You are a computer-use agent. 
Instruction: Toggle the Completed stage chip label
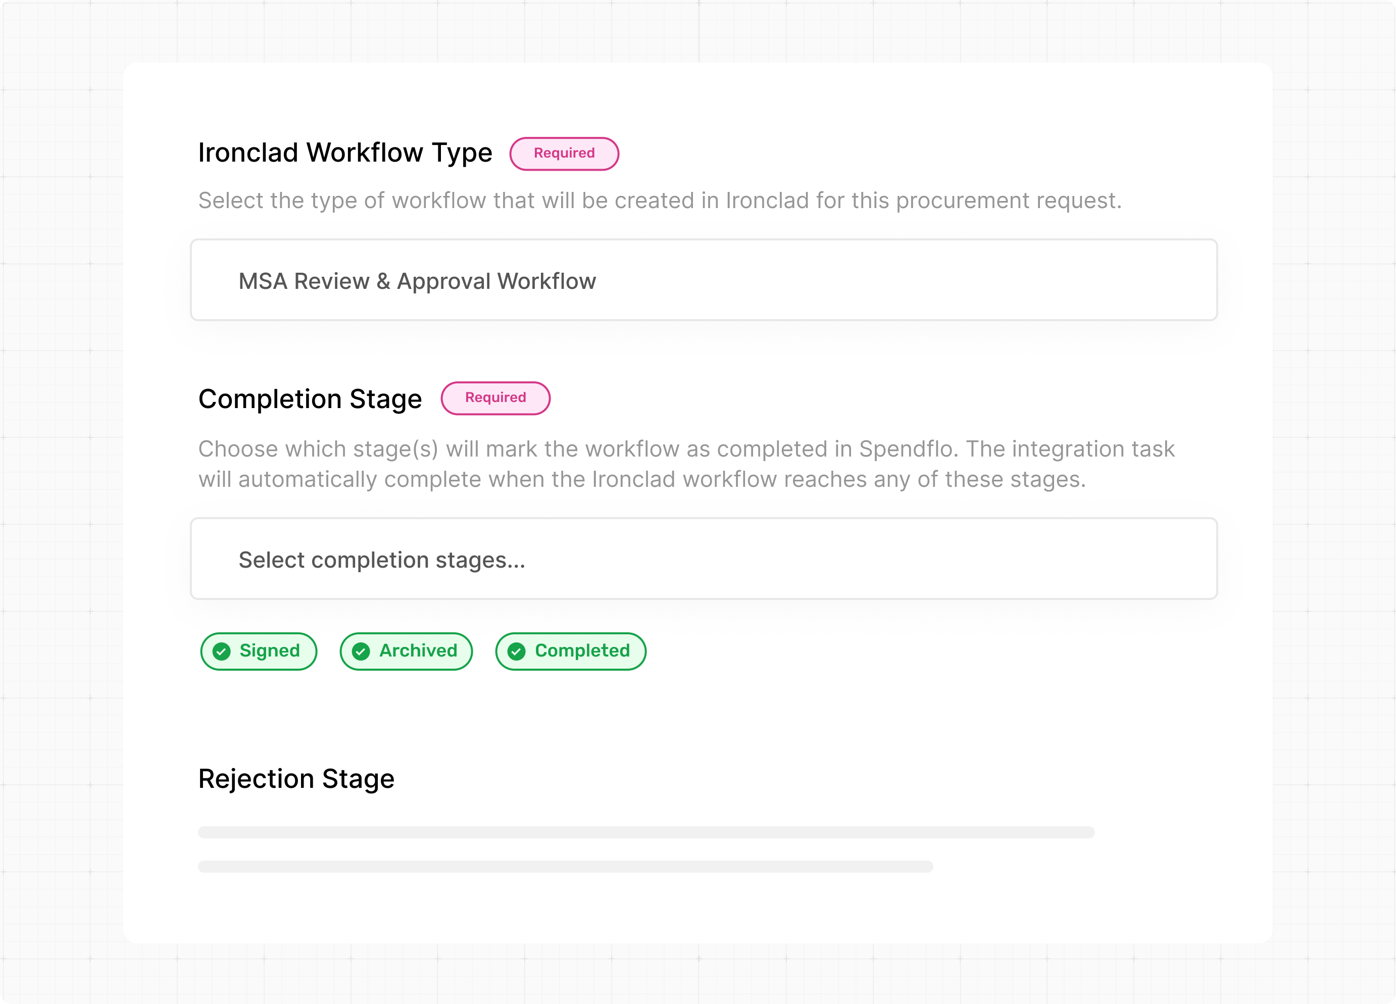coord(582,650)
